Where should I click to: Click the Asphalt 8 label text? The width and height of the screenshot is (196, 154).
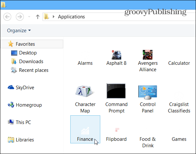point(116,63)
